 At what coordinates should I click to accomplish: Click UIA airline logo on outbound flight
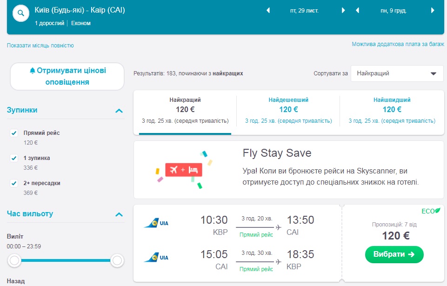click(156, 223)
